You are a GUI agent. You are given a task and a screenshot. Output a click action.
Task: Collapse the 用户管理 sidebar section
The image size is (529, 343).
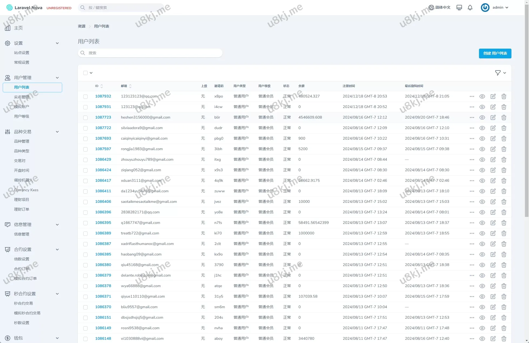[x=57, y=78]
